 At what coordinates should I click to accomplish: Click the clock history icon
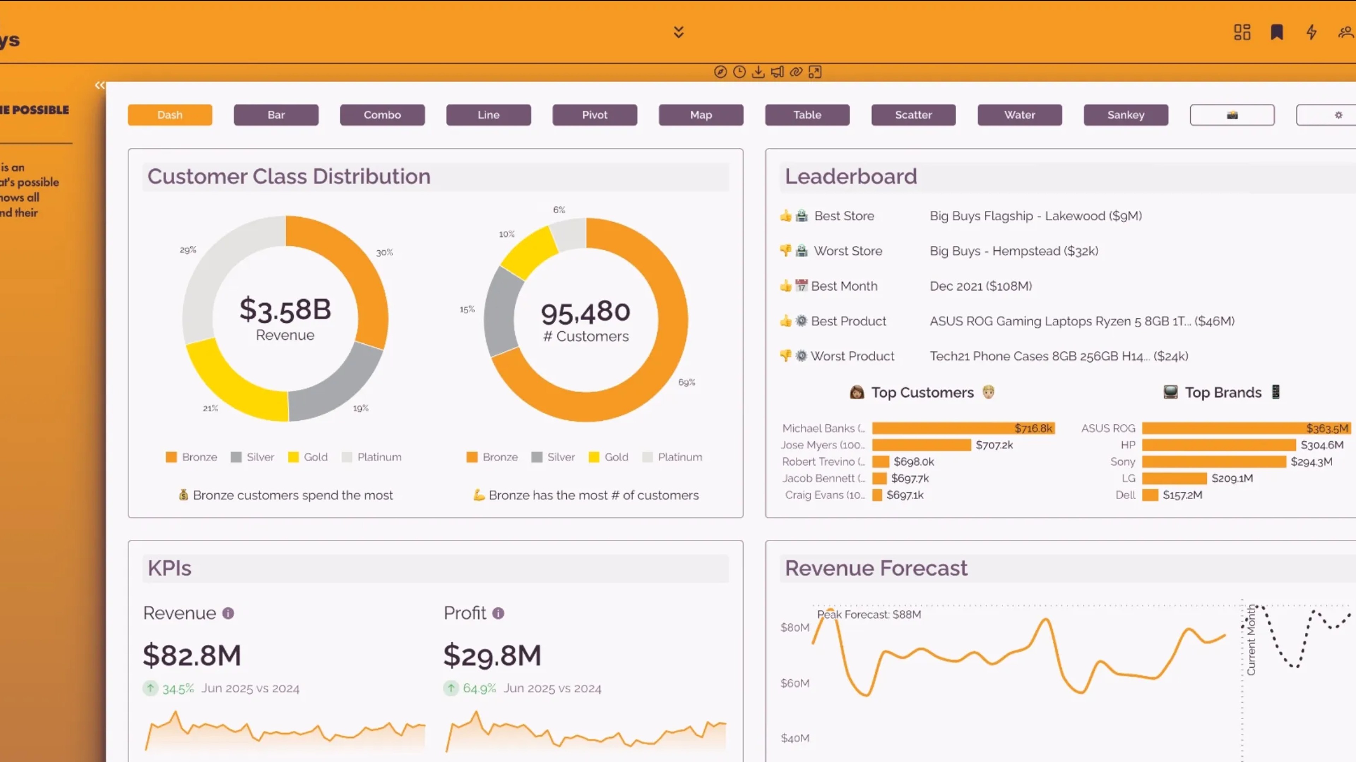[x=739, y=72]
